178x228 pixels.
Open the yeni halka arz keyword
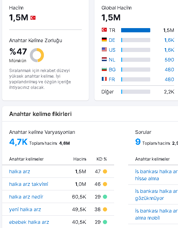(x=25, y=209)
